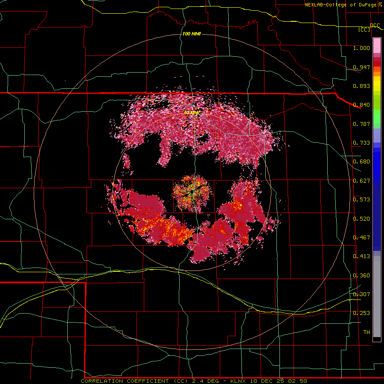Viewport: 384px width, 384px height.
Task: Click the 0.413 scale label
Action: click(x=361, y=256)
